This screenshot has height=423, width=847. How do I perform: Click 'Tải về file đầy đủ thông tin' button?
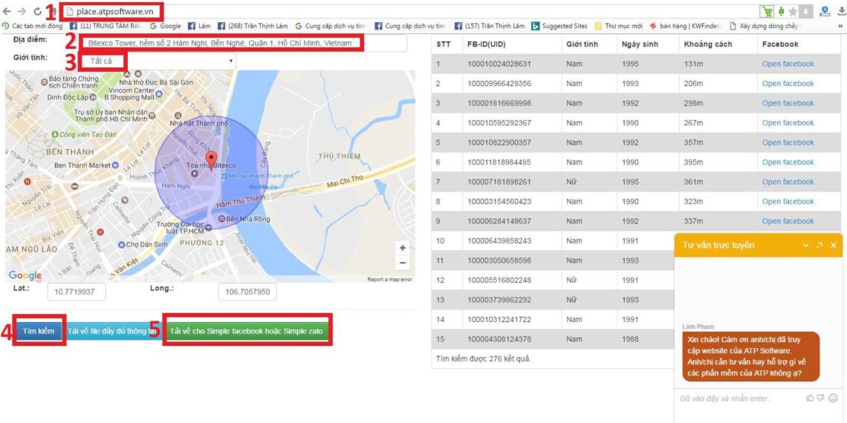112,331
